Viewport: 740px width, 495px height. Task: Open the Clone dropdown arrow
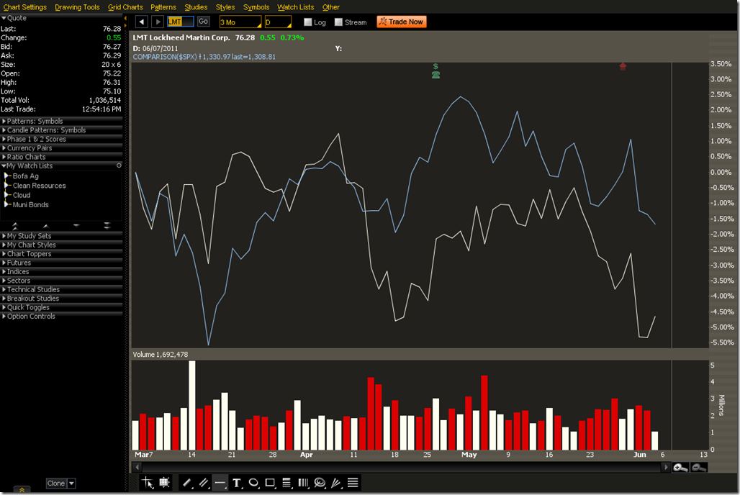72,483
